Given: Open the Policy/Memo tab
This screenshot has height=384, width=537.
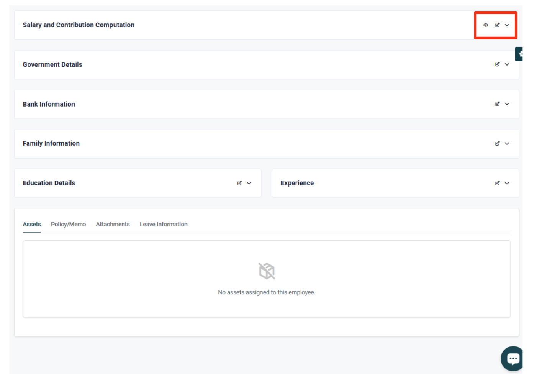Looking at the screenshot, I should tap(68, 224).
